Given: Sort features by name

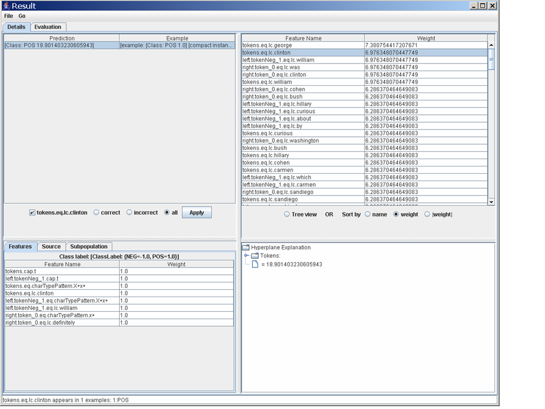Looking at the screenshot, I should [x=368, y=215].
